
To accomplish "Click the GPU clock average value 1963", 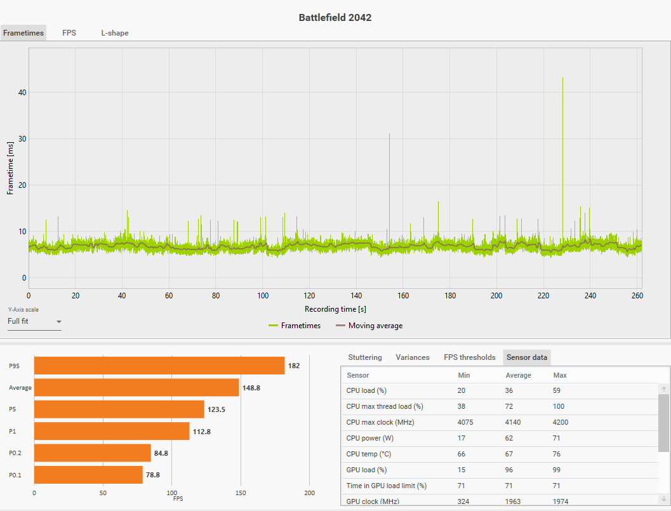I will (x=513, y=501).
